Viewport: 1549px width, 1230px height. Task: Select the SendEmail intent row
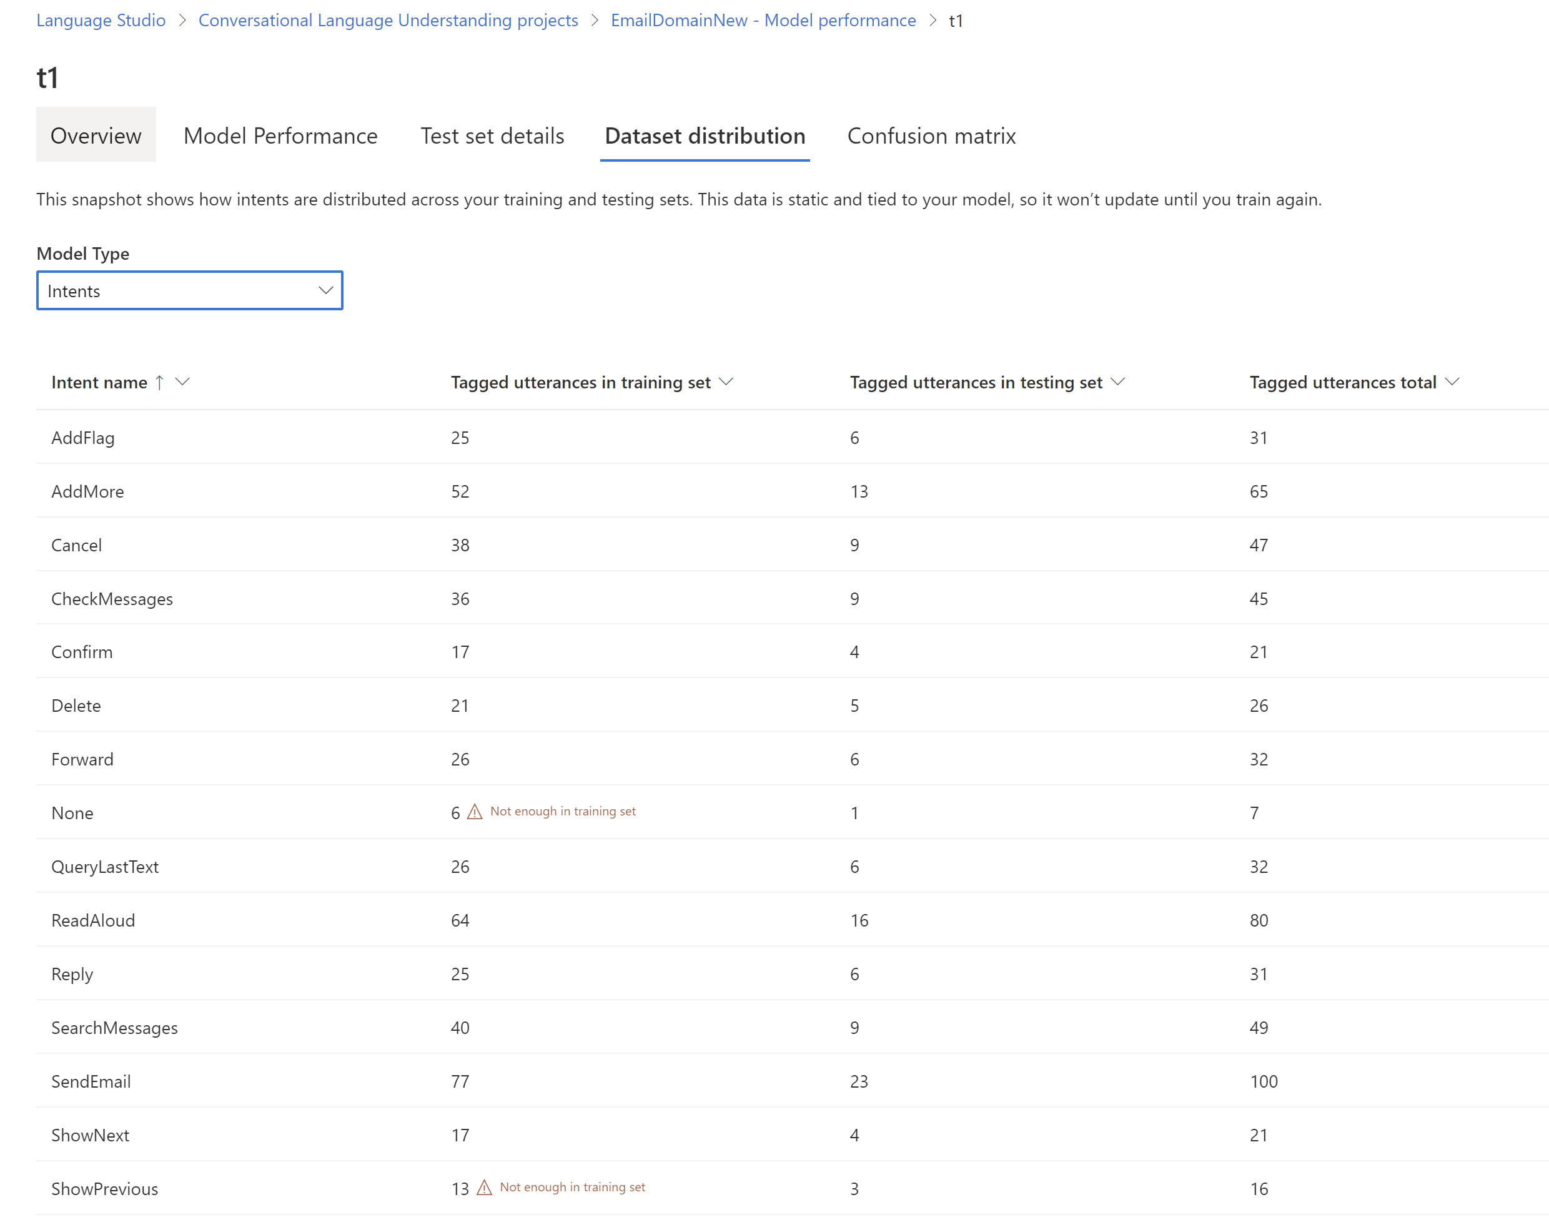[x=91, y=1081]
